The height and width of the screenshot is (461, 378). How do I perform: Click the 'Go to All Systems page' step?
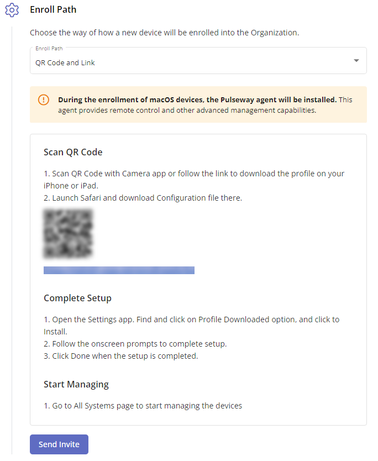(x=143, y=406)
